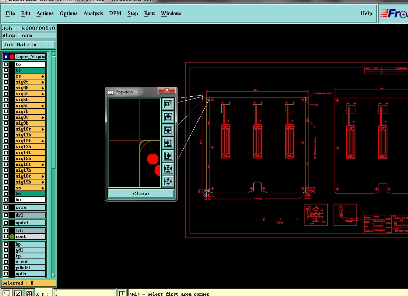Select the ydkdrl layer row

pos(30,268)
